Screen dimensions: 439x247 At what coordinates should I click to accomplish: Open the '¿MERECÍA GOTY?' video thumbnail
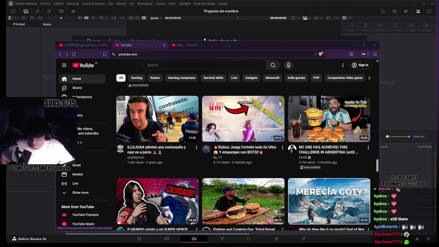pyautogui.click(x=329, y=201)
